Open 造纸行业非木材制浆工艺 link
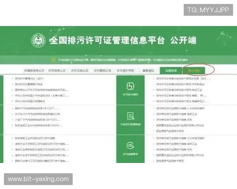The image size is (237, 189). (42, 155)
